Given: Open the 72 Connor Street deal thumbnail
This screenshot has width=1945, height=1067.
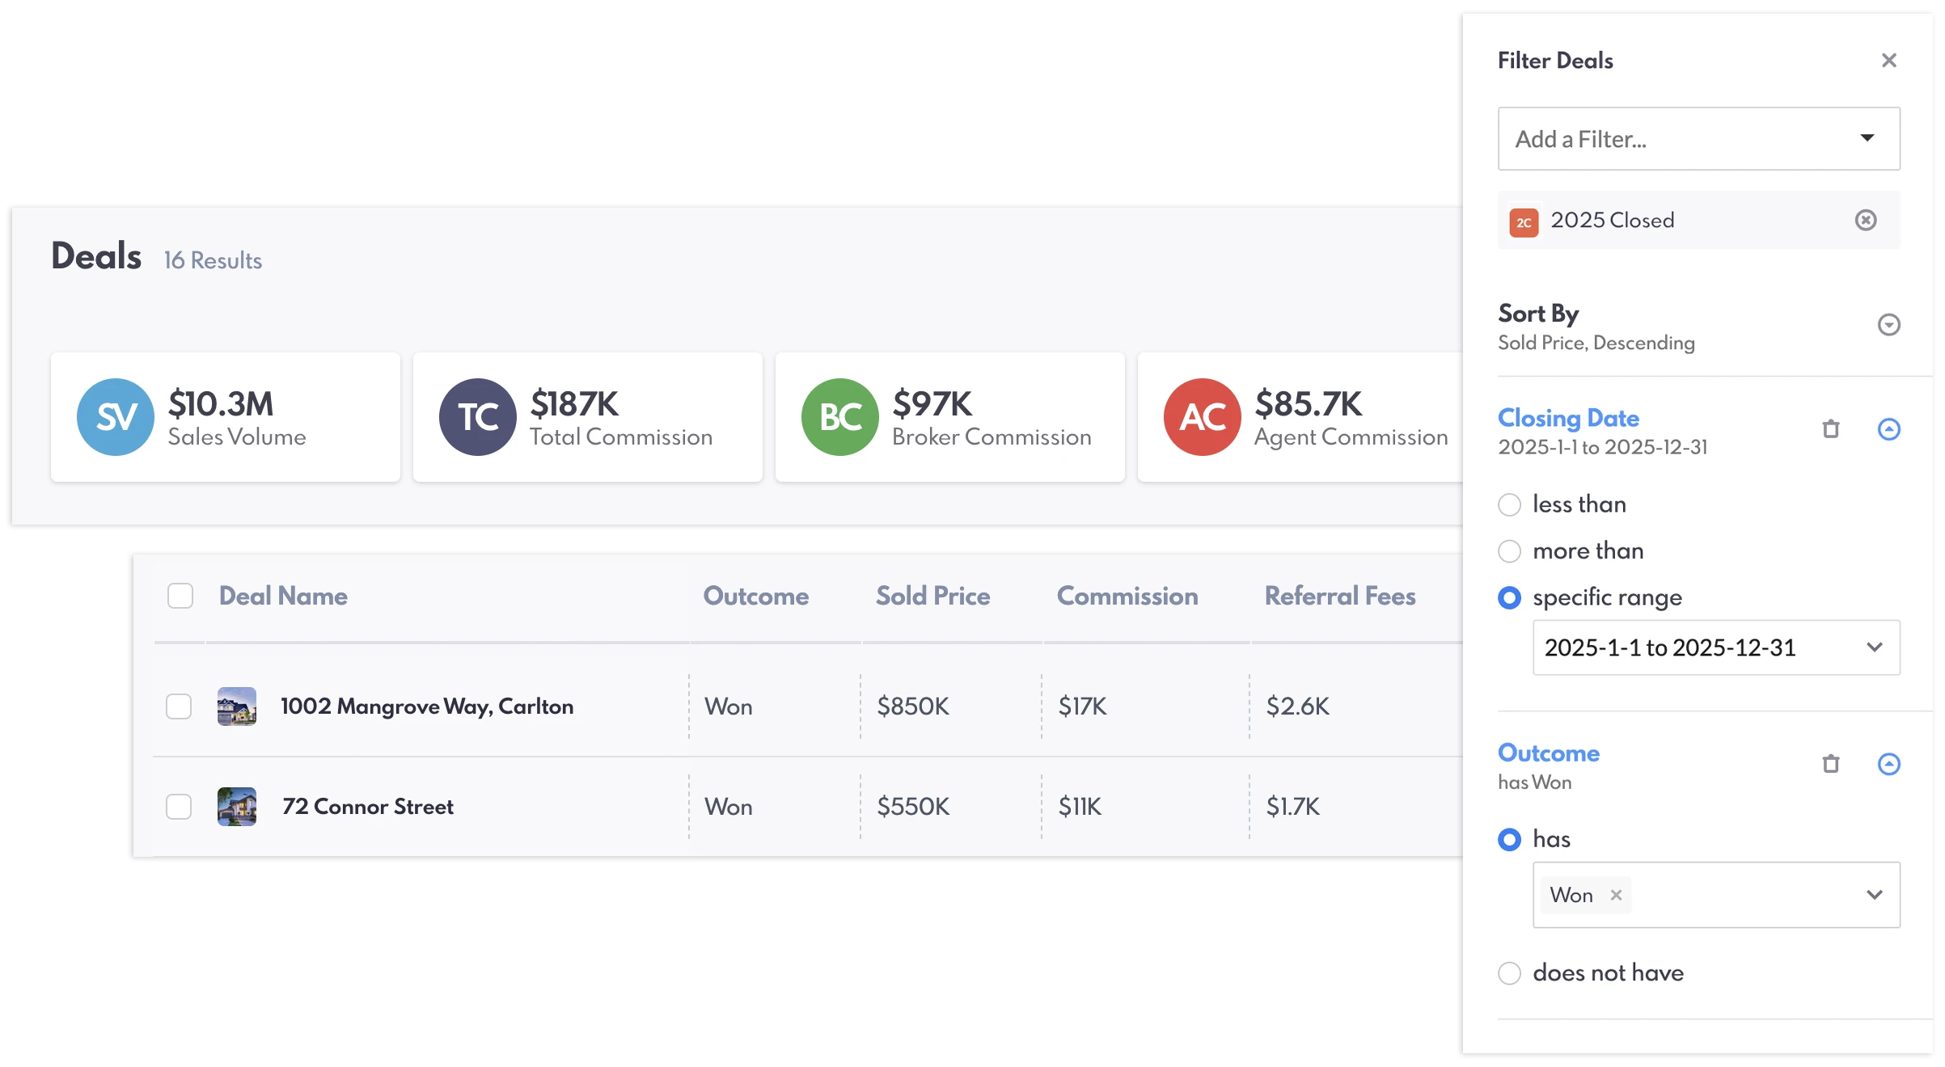Looking at the screenshot, I should (236, 807).
